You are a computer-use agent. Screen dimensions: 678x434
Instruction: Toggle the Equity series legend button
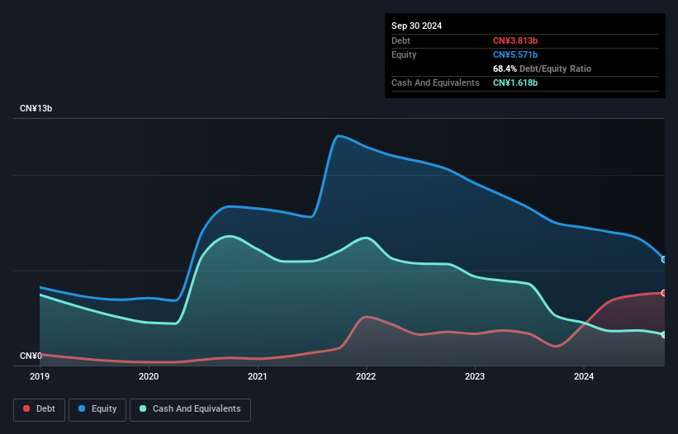coord(97,409)
